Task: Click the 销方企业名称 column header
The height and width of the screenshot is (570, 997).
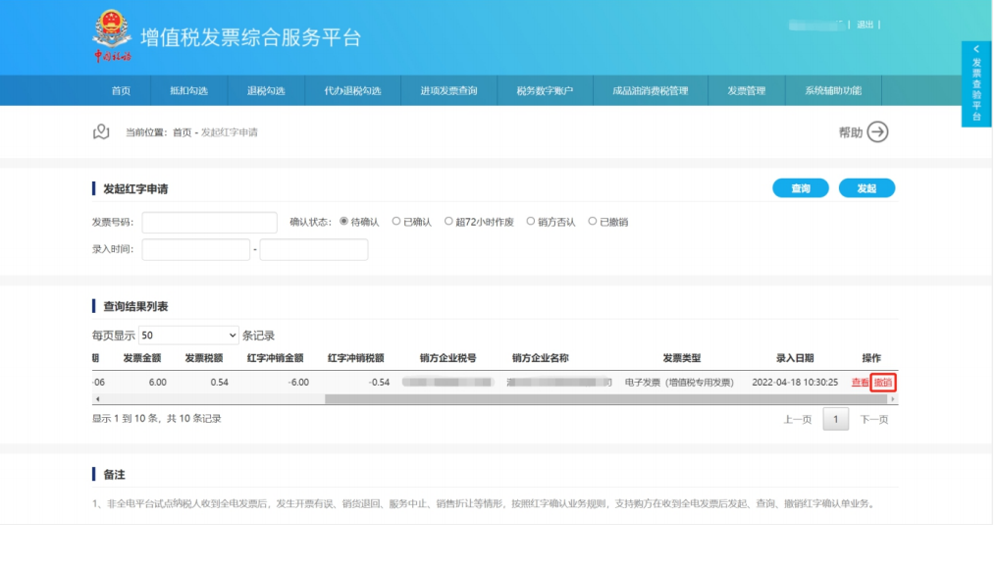Action: tap(540, 358)
